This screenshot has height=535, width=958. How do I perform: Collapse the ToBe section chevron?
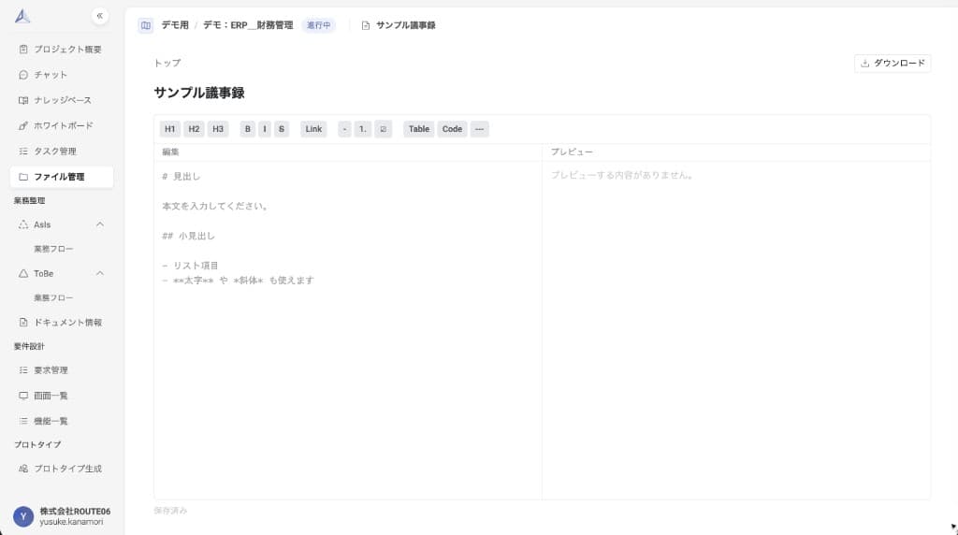(100, 274)
